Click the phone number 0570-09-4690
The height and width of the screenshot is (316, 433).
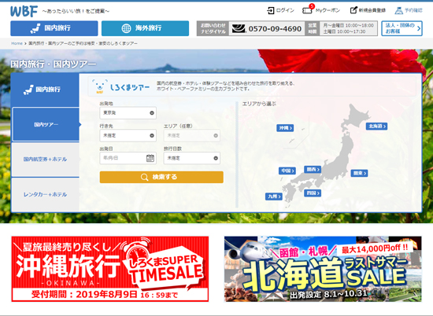(275, 28)
